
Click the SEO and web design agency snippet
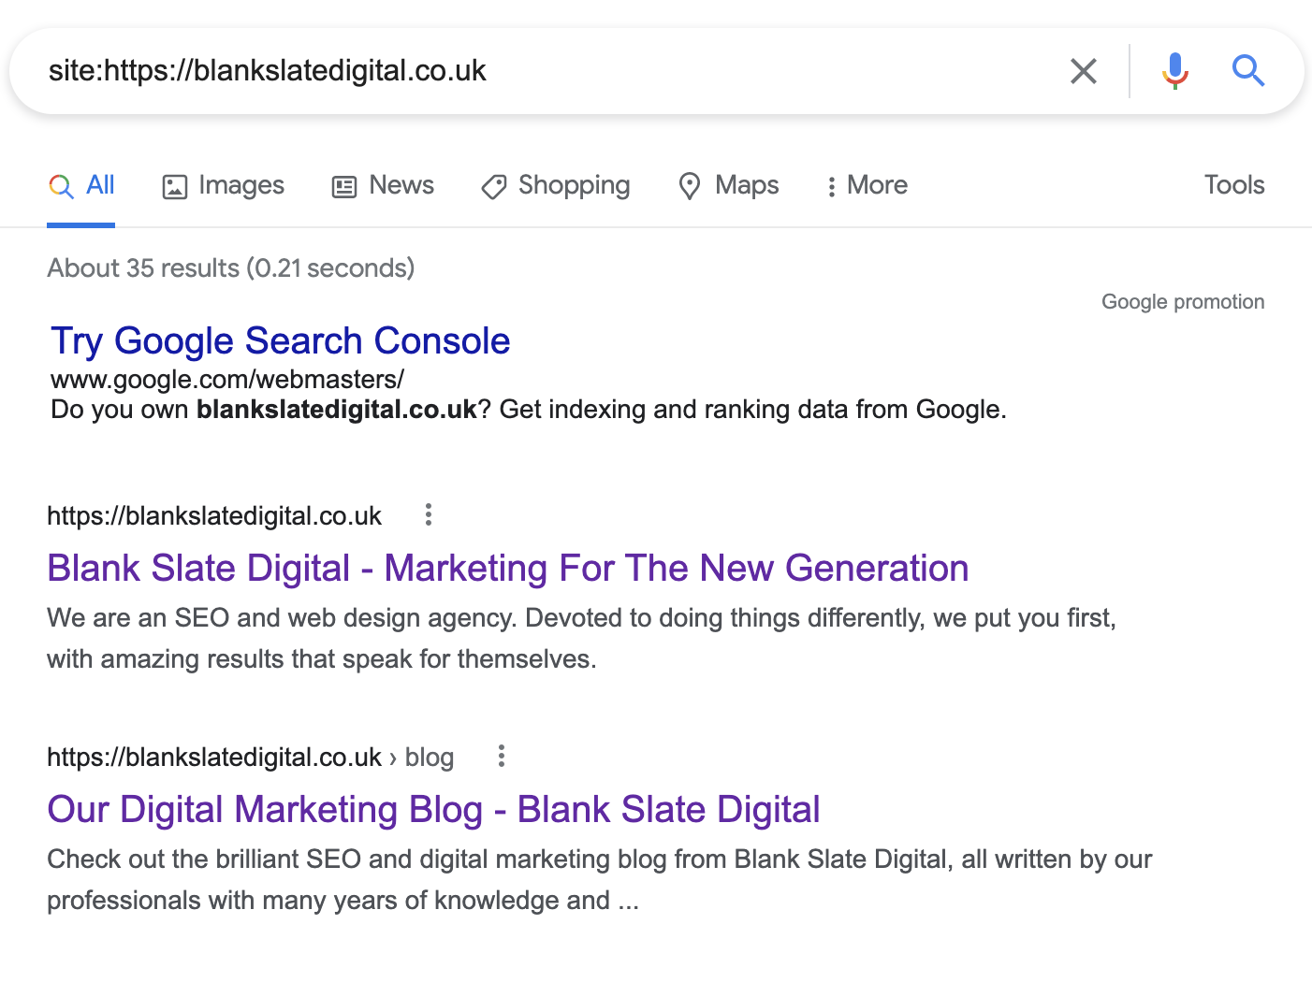click(x=581, y=639)
